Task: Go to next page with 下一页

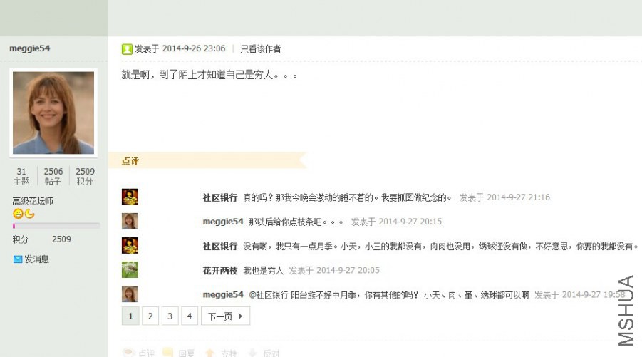Action: tap(226, 316)
